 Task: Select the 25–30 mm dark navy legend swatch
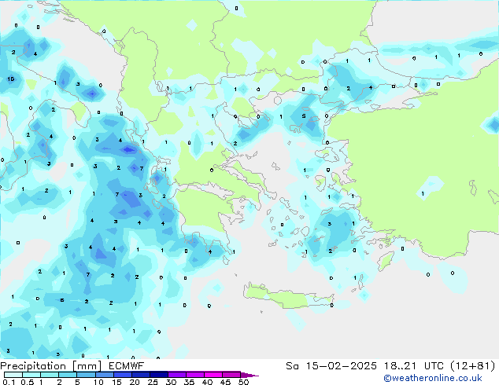click(159, 375)
